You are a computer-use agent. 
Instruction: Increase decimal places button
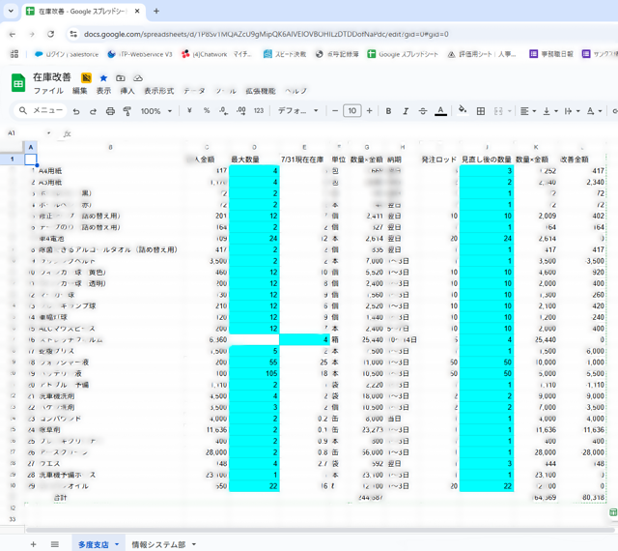pyautogui.click(x=241, y=111)
